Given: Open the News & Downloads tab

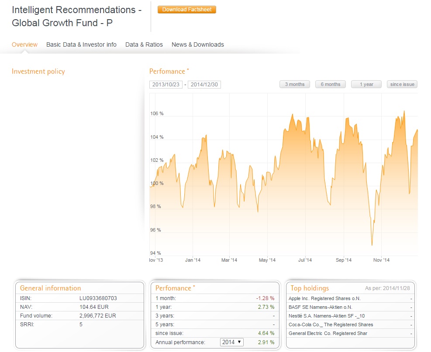Looking at the screenshot, I should (x=197, y=44).
